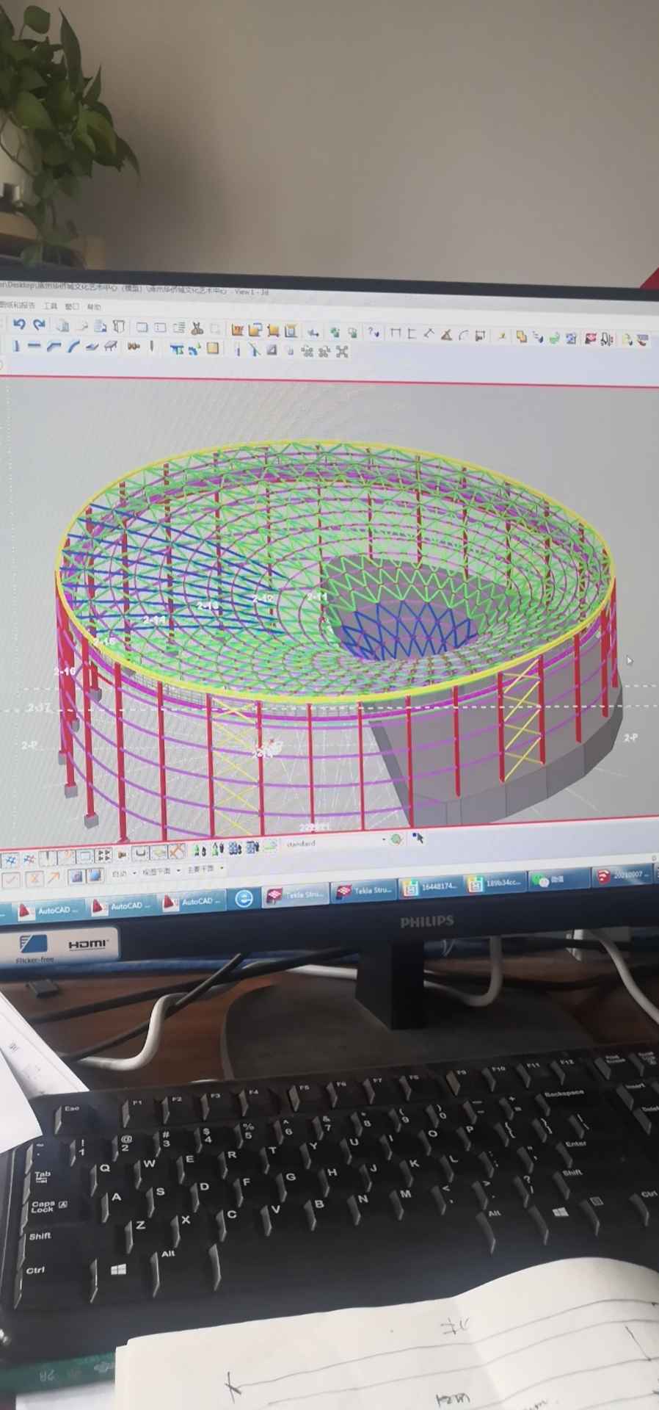Click the Fit Work Area icon

tap(342, 352)
